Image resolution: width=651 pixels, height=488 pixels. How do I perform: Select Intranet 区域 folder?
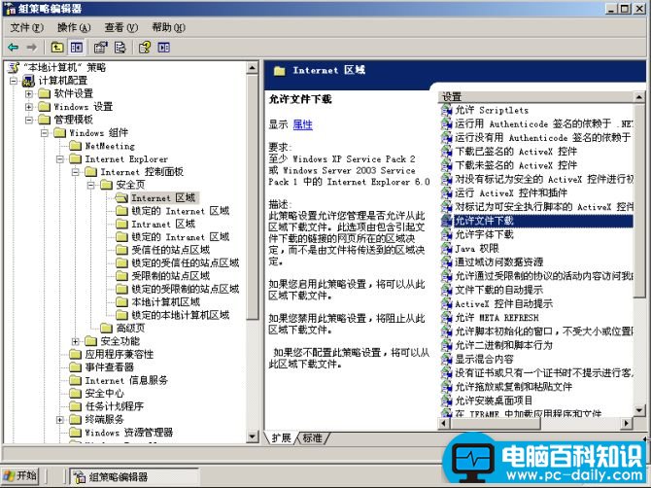pos(155,225)
